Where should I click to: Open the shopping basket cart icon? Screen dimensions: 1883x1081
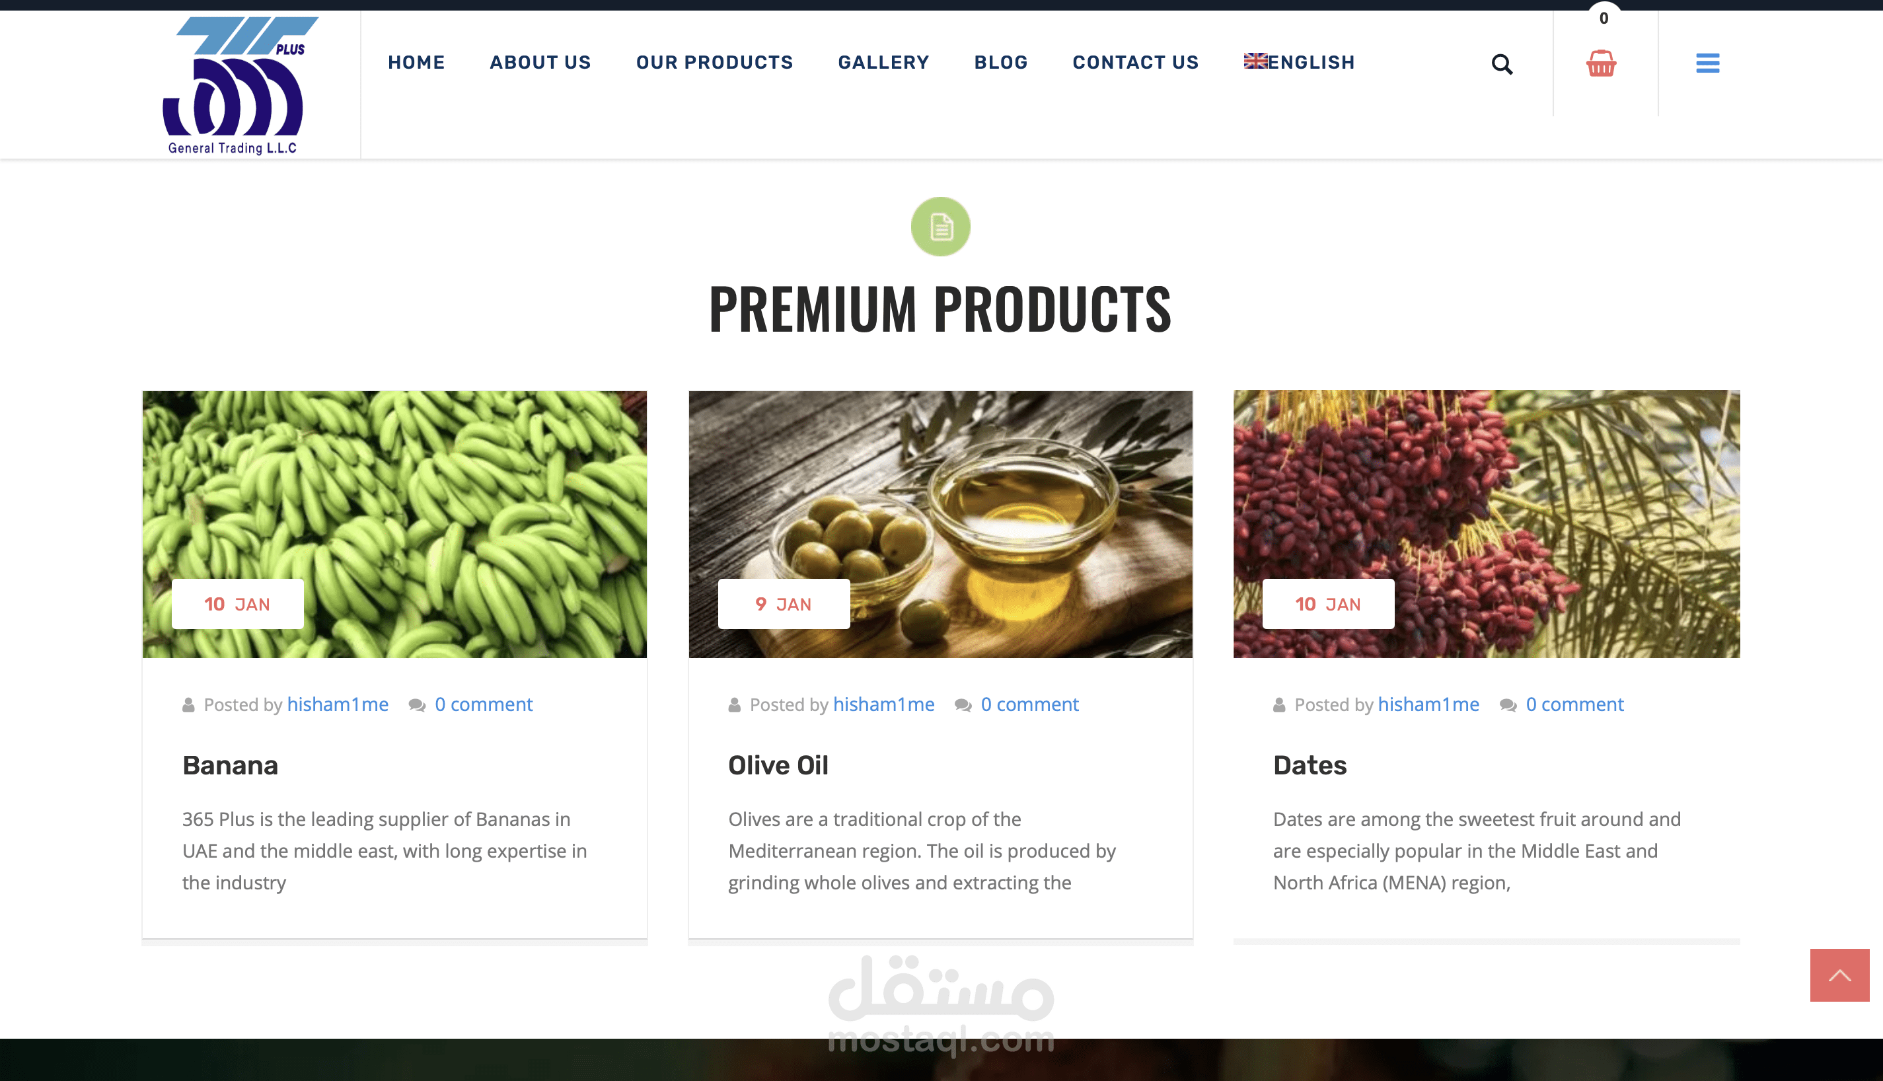click(x=1601, y=63)
